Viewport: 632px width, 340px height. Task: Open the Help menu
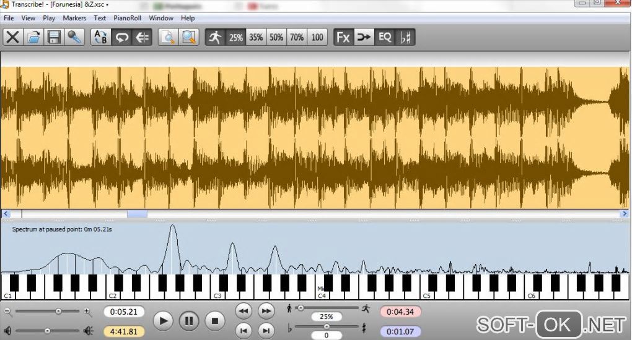coord(188,18)
